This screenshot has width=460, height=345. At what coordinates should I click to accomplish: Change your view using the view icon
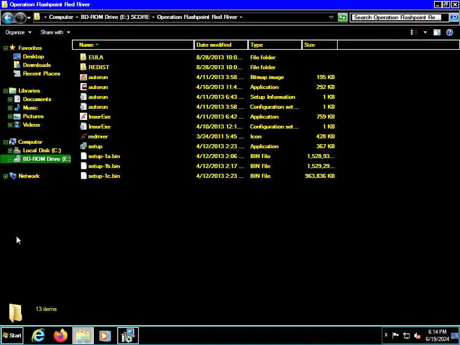click(x=414, y=32)
